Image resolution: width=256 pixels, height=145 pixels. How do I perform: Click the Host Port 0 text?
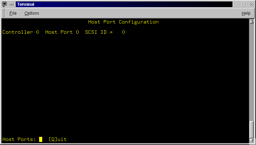62,32
